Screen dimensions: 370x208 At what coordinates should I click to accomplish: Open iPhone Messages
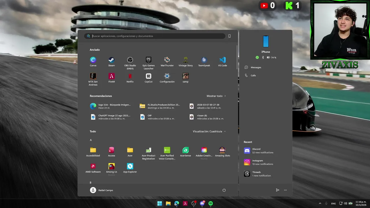point(253,67)
